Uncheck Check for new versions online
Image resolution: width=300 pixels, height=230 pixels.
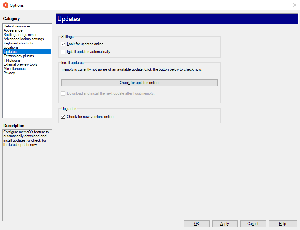point(63,117)
